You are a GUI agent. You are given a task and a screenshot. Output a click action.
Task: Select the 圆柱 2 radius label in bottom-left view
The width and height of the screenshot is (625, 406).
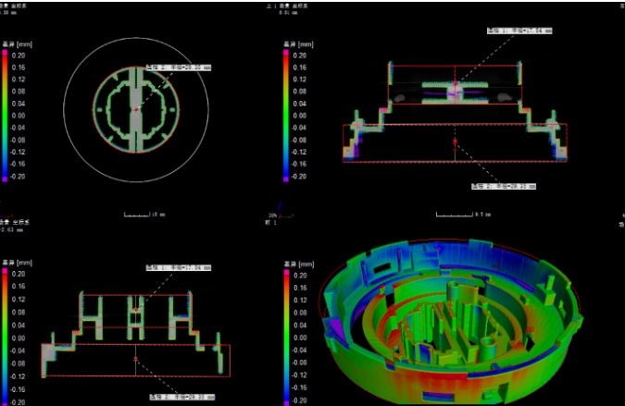[x=181, y=397]
